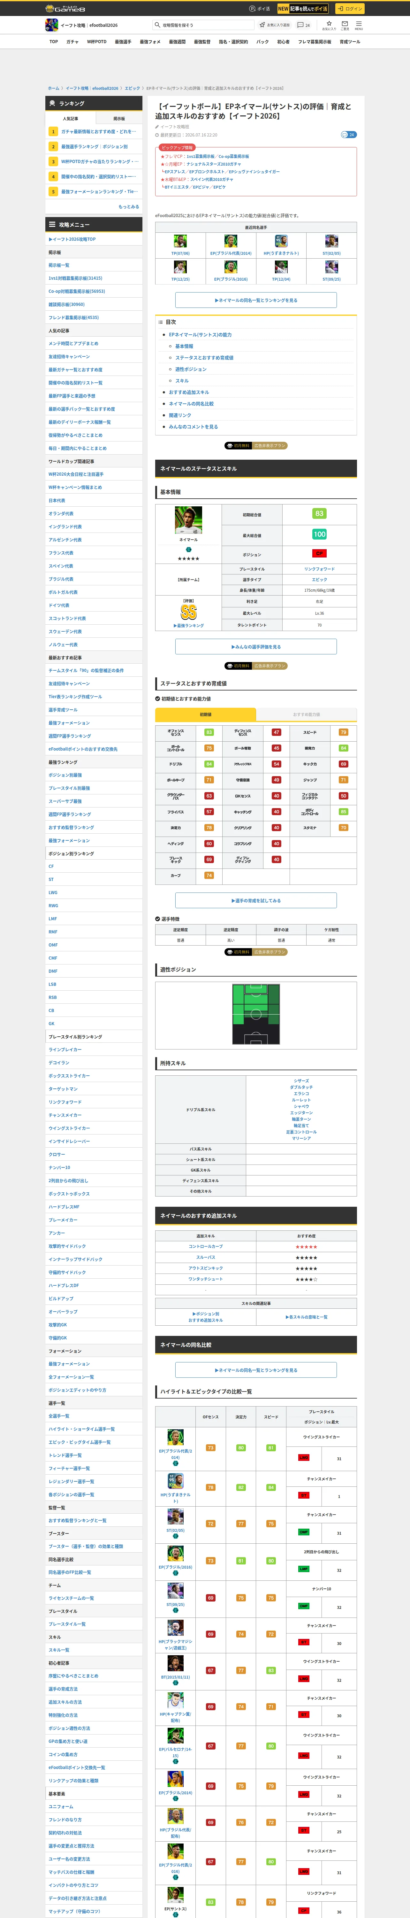Image resolution: width=410 pixels, height=1918 pixels.
Task: Open 各スキルの意味と一覧 related link
Action: pyautogui.click(x=306, y=1317)
